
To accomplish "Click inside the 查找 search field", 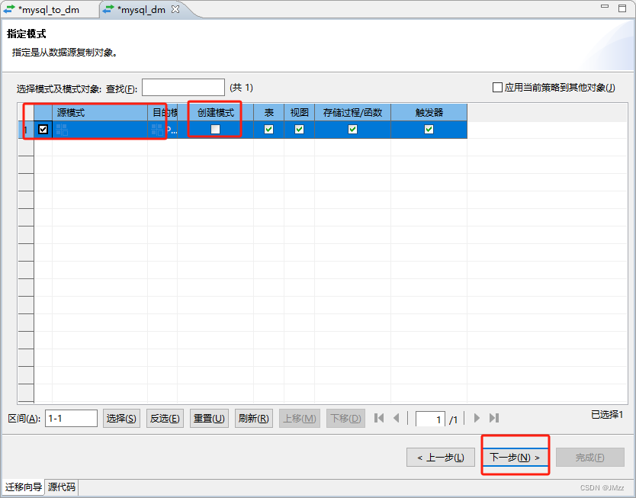I will pos(183,86).
